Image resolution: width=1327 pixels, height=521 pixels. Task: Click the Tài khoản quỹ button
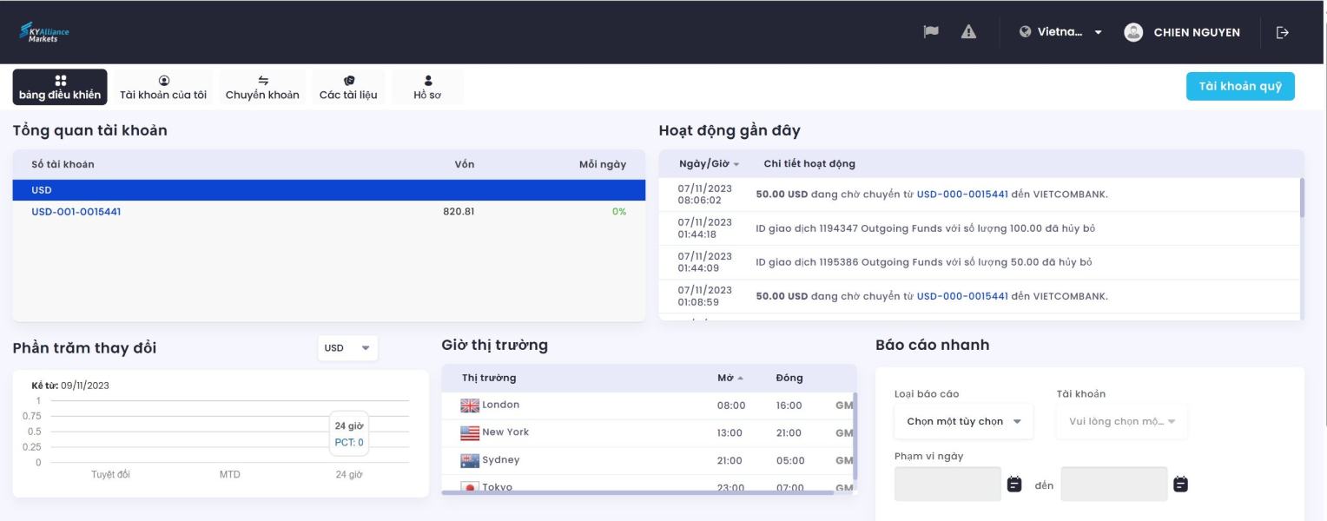tap(1240, 86)
